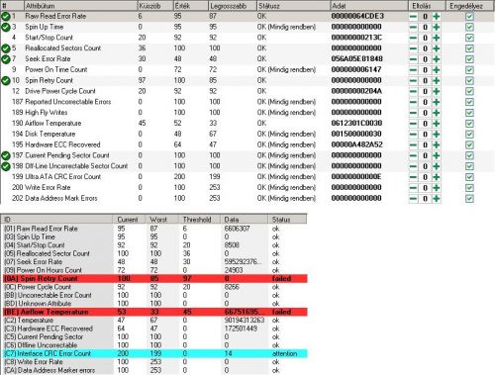
Task: Click green check icon beside Seek Error Rate
Action: click(6, 59)
